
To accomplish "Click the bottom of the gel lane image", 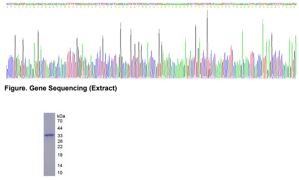I will (49, 174).
